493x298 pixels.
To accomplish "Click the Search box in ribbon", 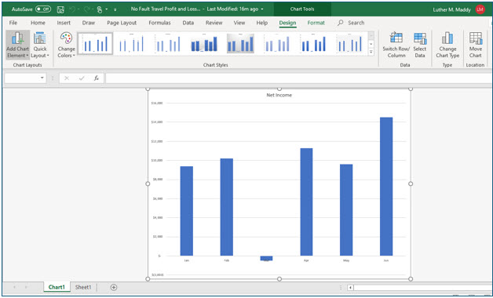I will point(351,23).
